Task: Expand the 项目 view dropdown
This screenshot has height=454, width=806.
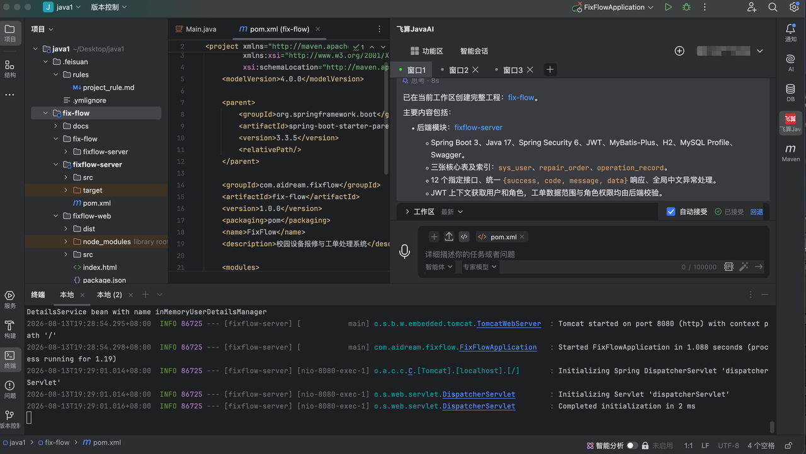Action: pos(42,29)
